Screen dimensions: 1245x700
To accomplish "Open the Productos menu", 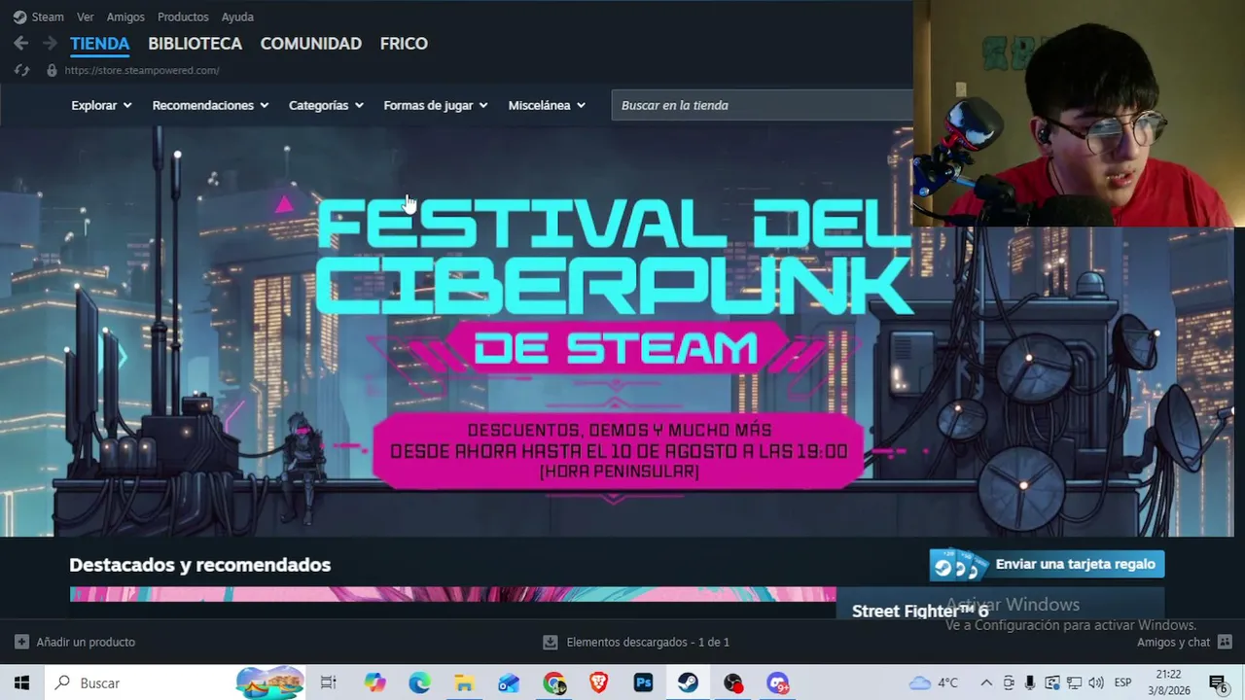I will [183, 17].
